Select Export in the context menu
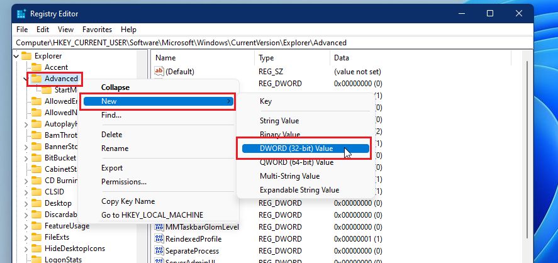Viewport: 558px width, 263px height. tap(159, 168)
